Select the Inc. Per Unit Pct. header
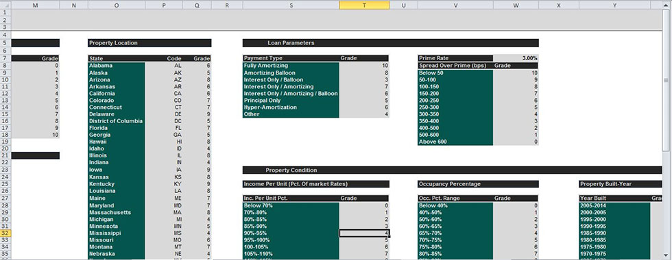 coord(291,198)
